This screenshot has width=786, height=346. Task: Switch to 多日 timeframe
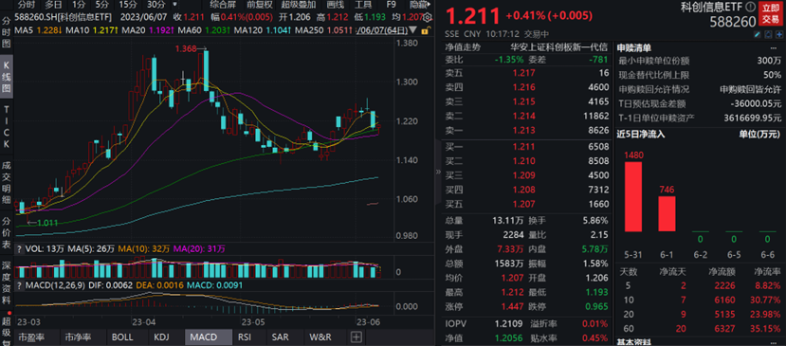click(x=53, y=5)
